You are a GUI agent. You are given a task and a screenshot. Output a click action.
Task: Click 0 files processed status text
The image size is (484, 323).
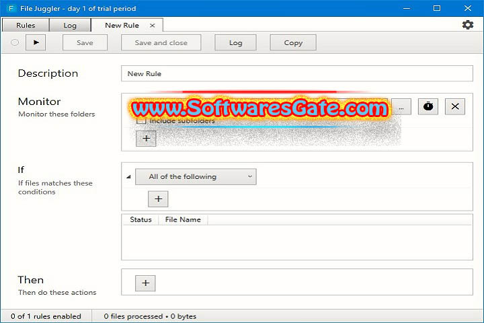(x=150, y=316)
